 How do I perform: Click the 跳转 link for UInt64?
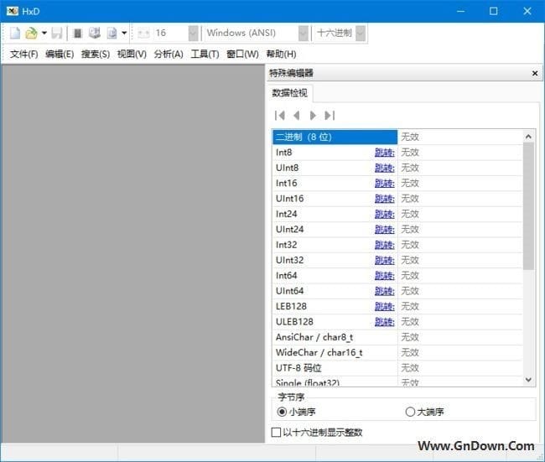pos(384,291)
